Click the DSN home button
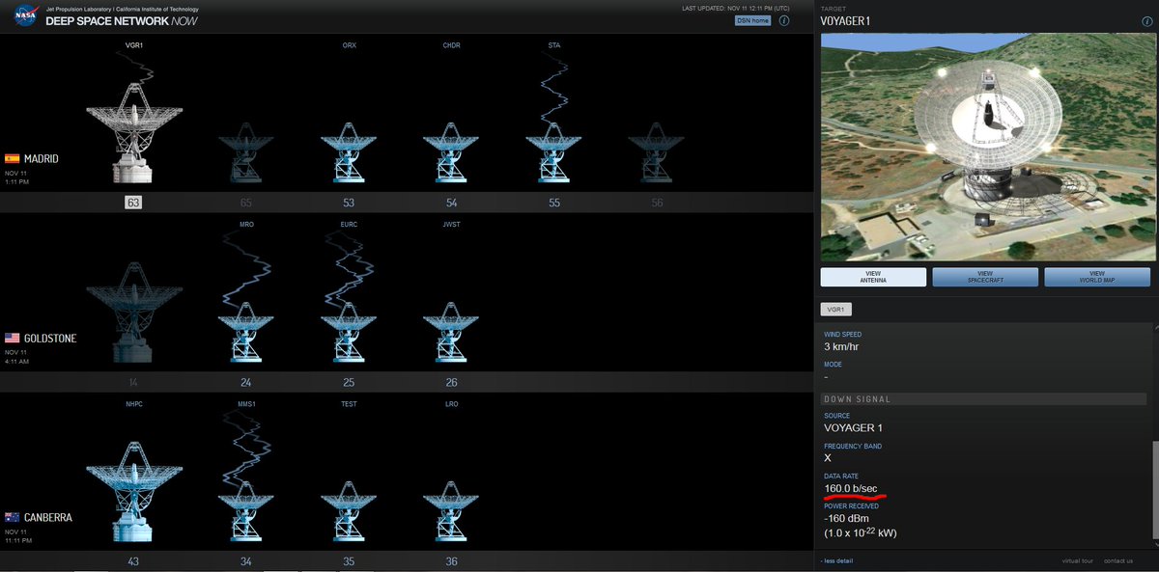 click(x=753, y=20)
